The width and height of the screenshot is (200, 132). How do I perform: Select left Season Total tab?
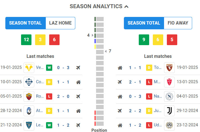point(26,23)
